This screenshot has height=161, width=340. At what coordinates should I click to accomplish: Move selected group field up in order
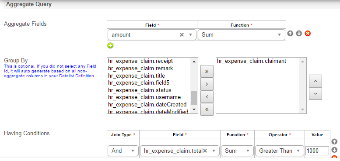tap(315, 81)
